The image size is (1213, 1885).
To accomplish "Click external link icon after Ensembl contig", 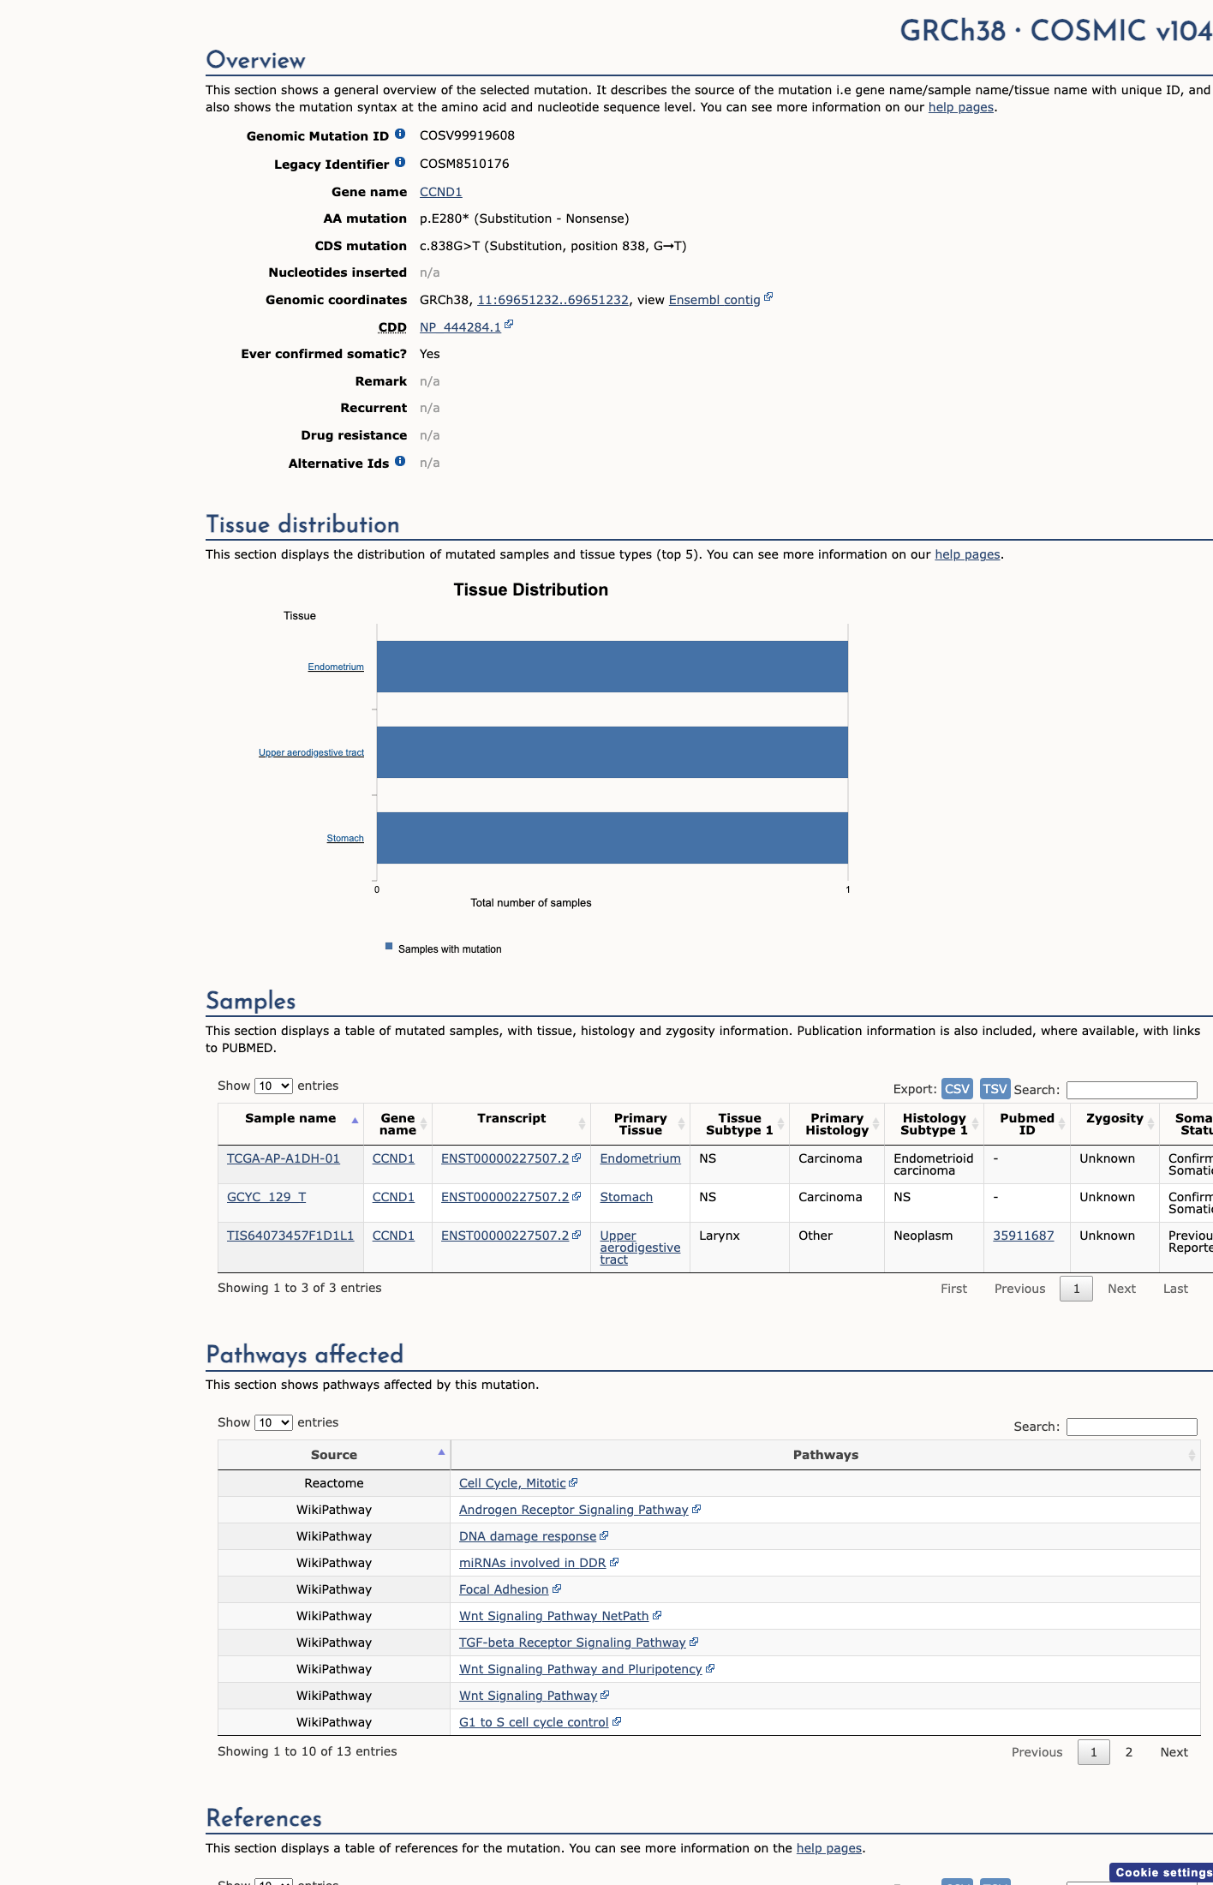I will click(768, 297).
